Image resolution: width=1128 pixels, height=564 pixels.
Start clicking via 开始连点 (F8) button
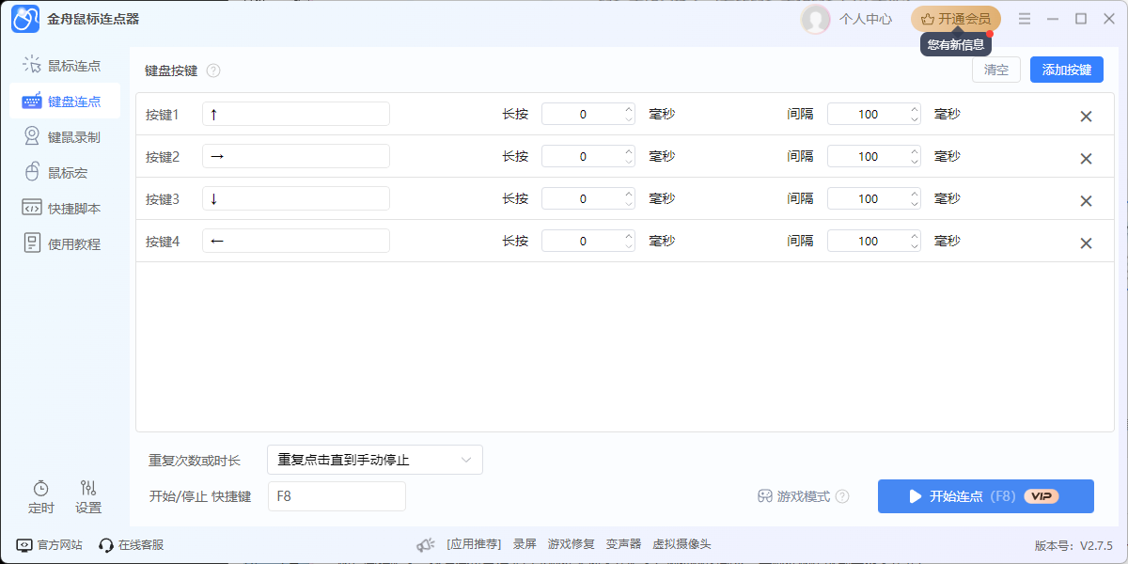tap(985, 496)
